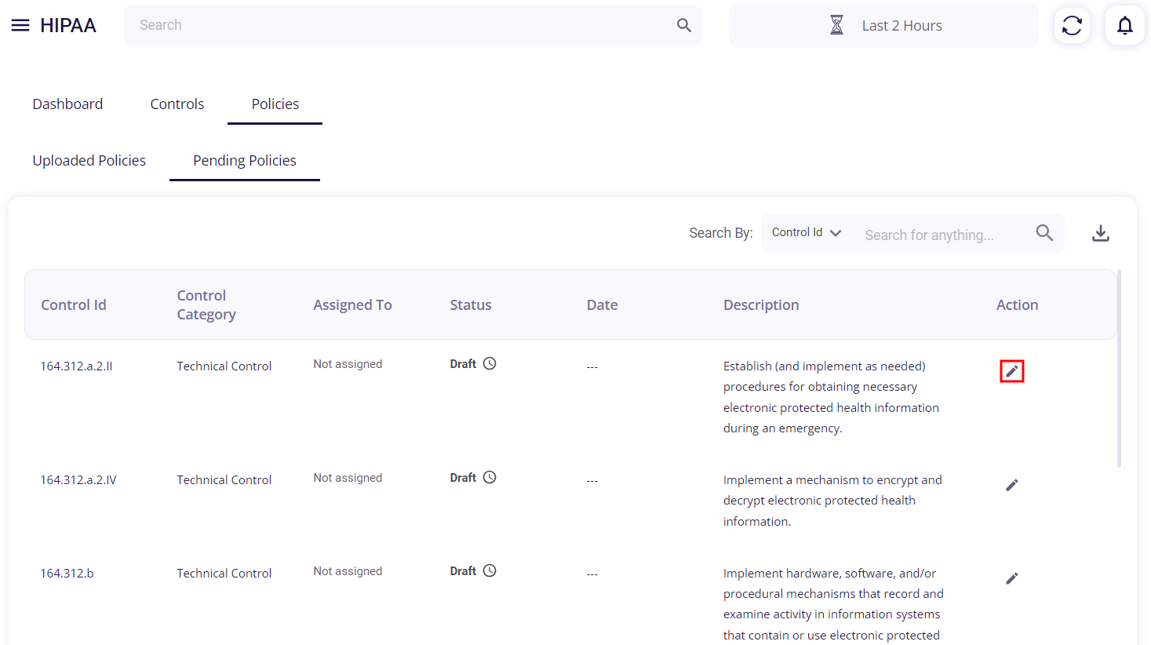Screen dimensions: 1151x645
Task: Click the Control Category column header
Action: (206, 304)
